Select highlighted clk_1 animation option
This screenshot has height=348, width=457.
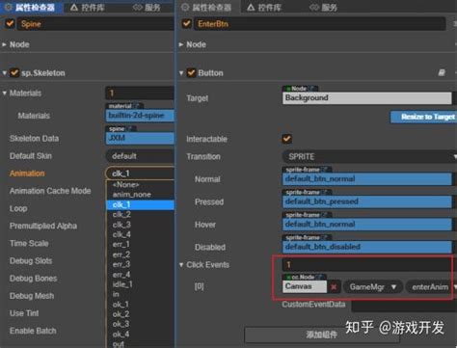tap(141, 204)
